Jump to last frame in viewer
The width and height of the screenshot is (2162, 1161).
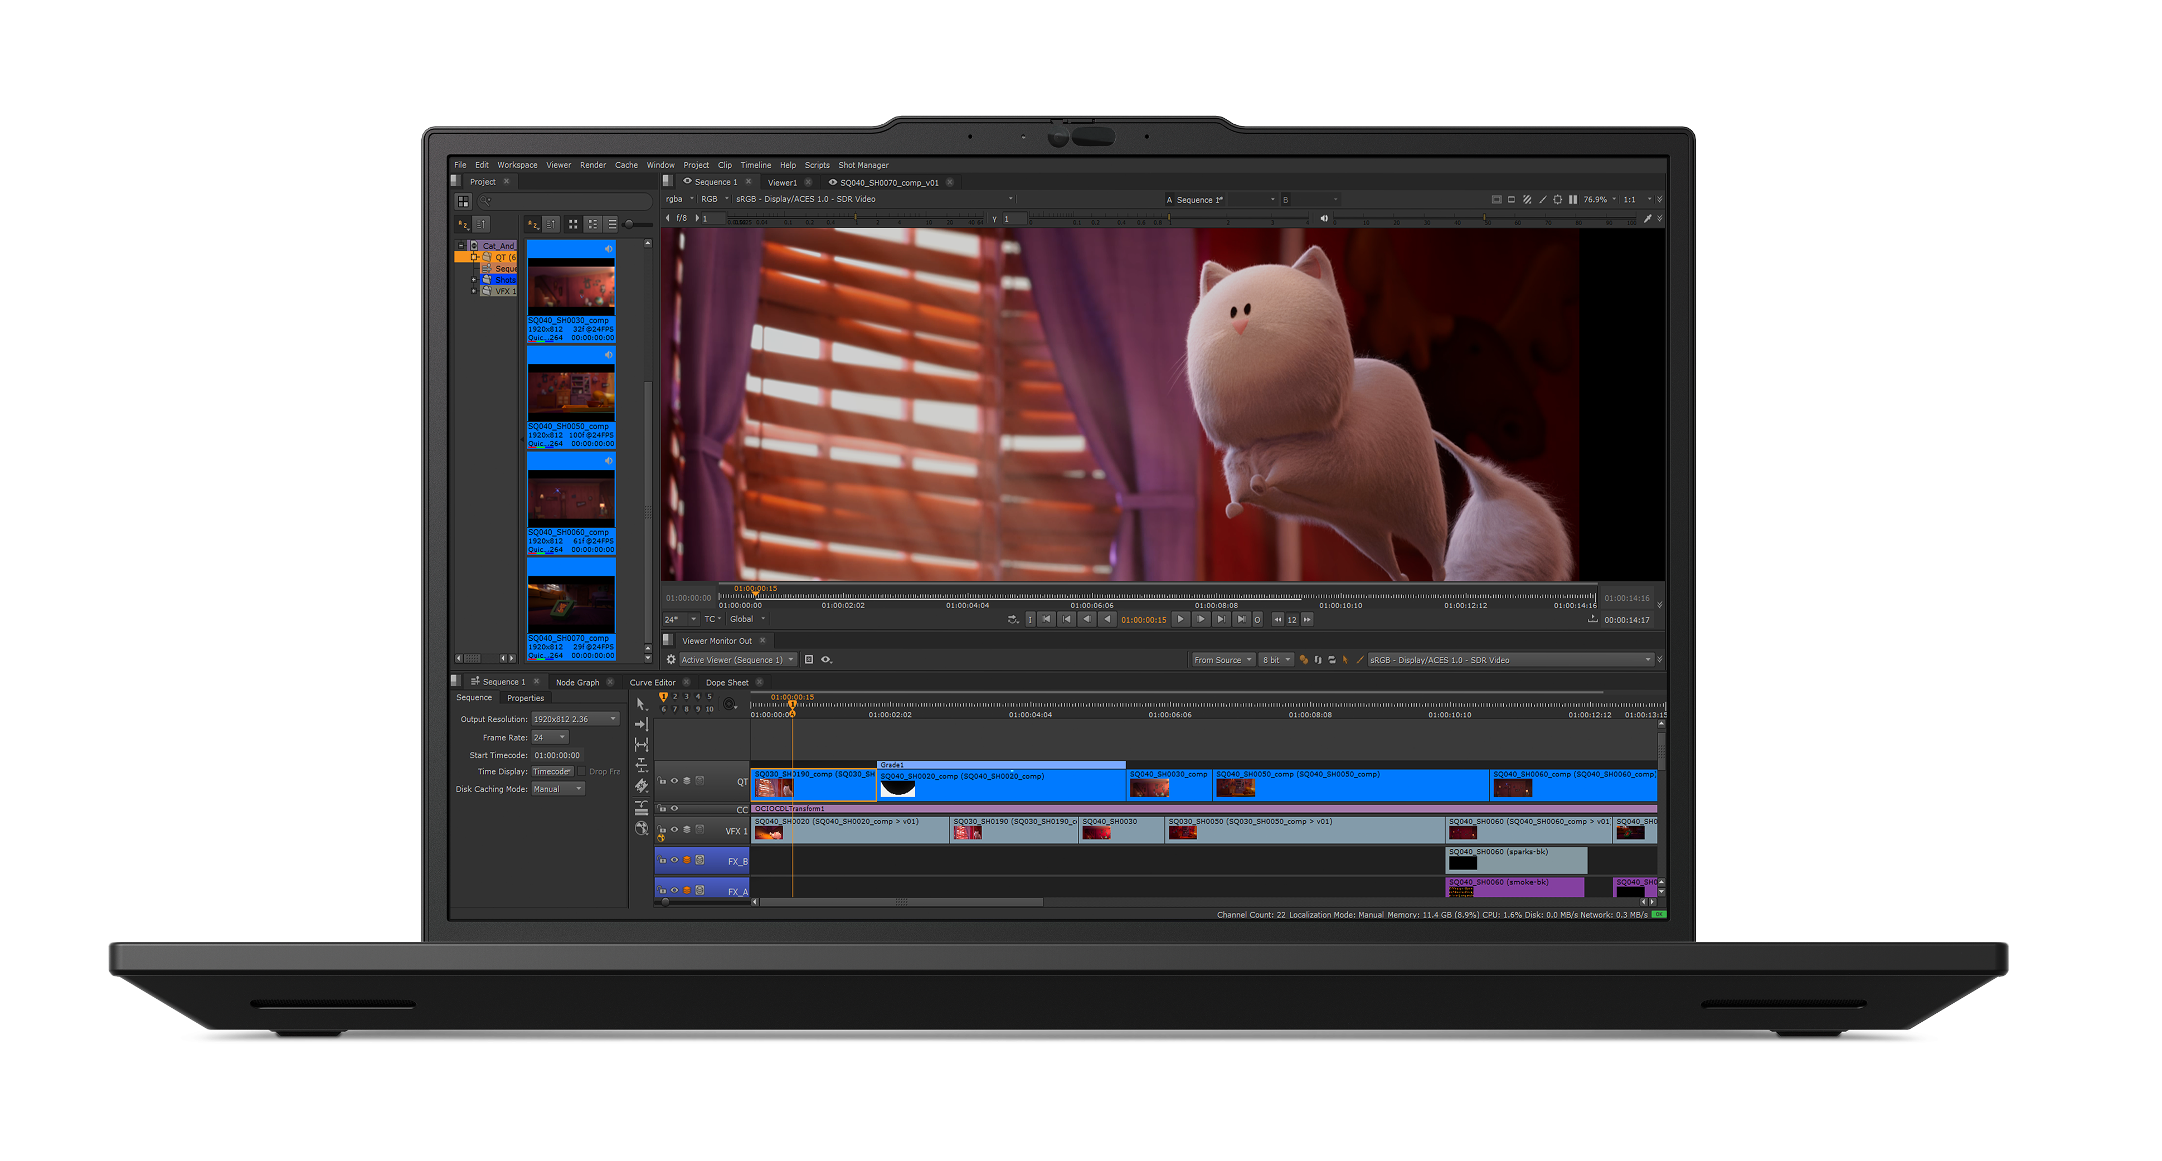[1241, 620]
